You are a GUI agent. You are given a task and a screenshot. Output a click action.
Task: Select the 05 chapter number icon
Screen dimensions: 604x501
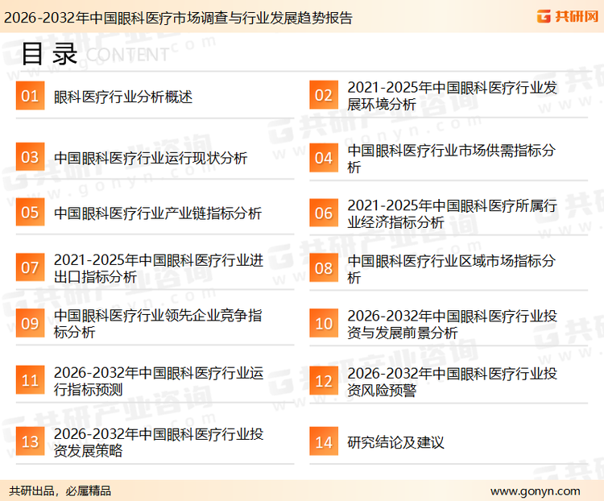point(30,213)
